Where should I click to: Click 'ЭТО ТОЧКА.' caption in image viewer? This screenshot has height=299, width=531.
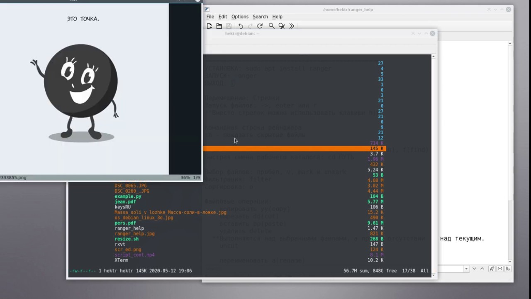[x=83, y=19]
